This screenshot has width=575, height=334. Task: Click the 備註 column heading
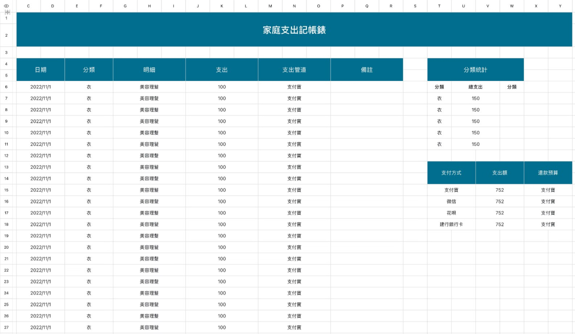tap(367, 69)
